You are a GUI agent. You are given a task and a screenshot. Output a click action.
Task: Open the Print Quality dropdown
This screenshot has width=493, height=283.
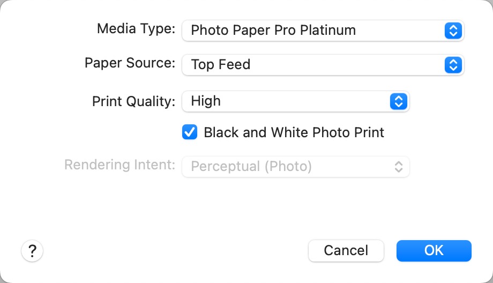295,101
